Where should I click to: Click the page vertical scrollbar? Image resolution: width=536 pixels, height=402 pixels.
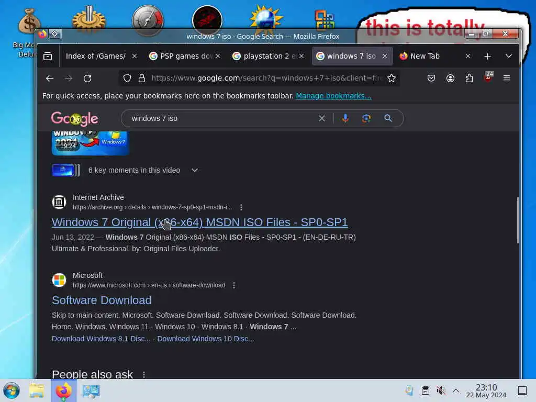[518, 220]
